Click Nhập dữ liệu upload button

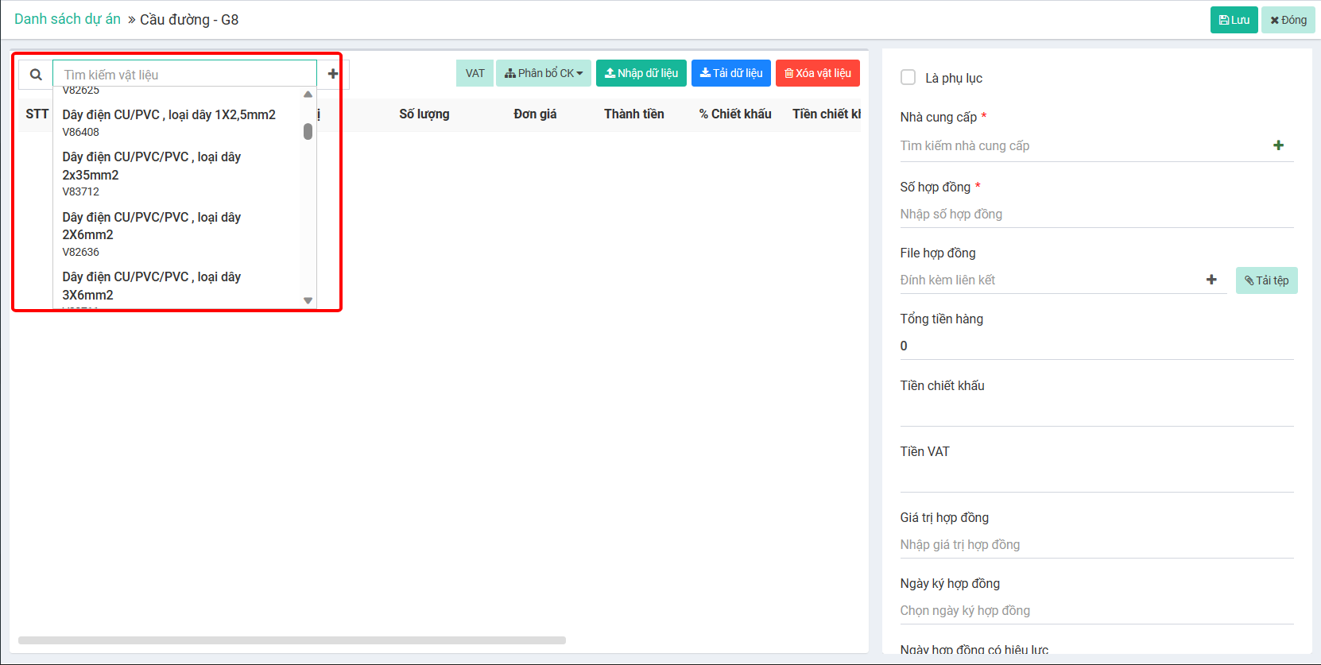[x=641, y=73]
